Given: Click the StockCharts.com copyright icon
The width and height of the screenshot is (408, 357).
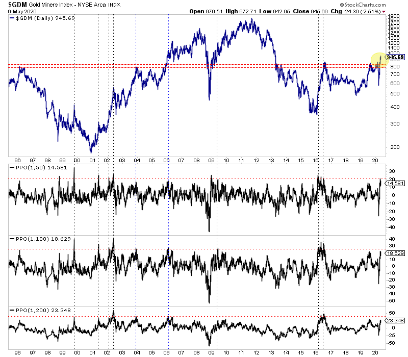Looking at the screenshot, I should pos(342,5).
